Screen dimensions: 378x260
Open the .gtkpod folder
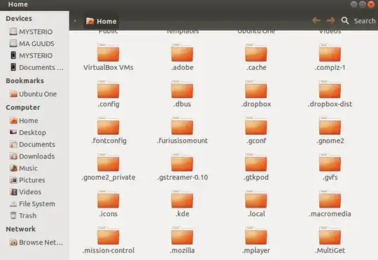coord(256,167)
